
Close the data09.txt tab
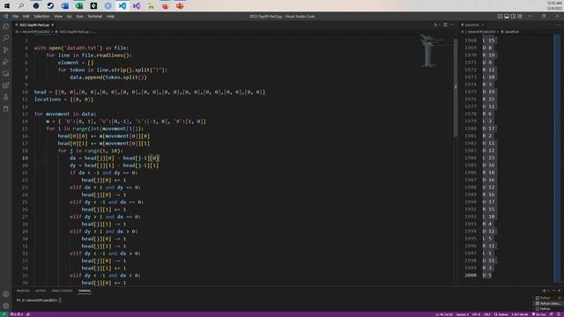[x=483, y=25]
